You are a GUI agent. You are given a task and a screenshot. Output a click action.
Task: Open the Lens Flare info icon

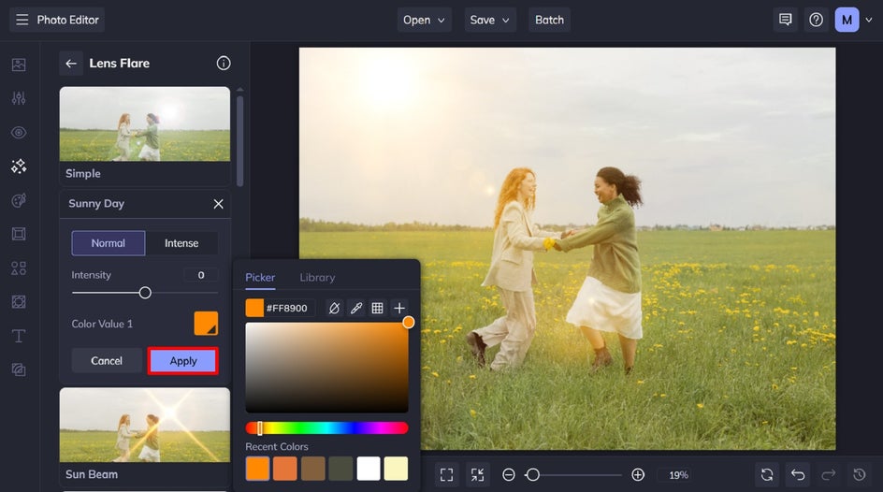pyautogui.click(x=224, y=64)
